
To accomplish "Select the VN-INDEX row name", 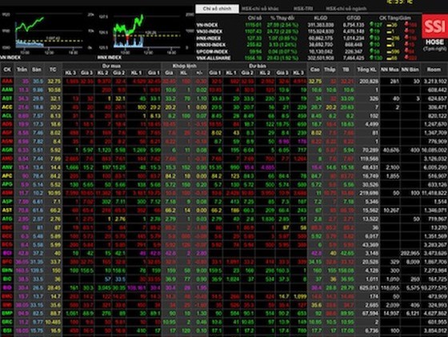I will pos(207,25).
